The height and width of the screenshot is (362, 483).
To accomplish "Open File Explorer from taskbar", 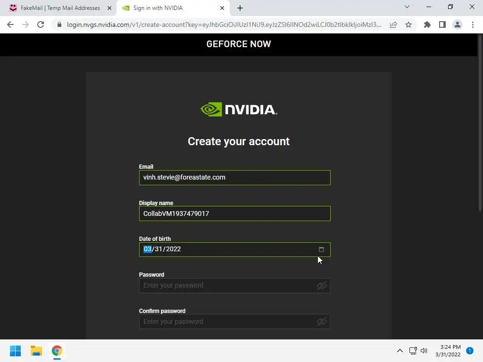I will coord(36,351).
